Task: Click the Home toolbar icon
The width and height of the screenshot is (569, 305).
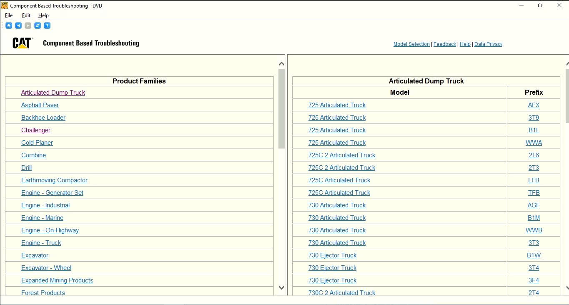Action: tap(9, 25)
